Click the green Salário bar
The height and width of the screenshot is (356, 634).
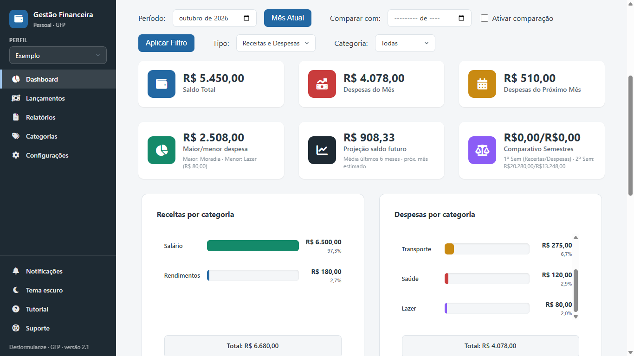point(253,246)
